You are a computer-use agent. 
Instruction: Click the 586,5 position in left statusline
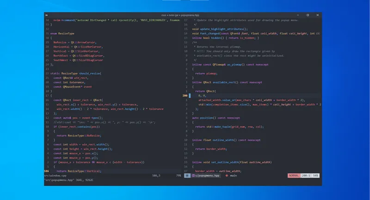pyautogui.click(x=156, y=176)
